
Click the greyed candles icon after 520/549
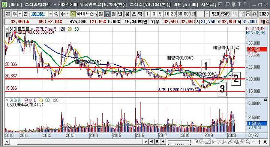point(235,14)
